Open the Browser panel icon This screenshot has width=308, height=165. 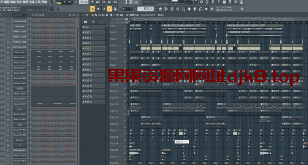pos(183,9)
